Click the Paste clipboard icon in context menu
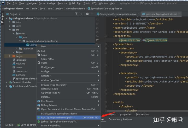The width and height of the screenshot is (188, 128). 39,63
